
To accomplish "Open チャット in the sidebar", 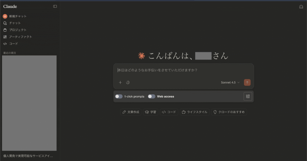I will (15, 23).
